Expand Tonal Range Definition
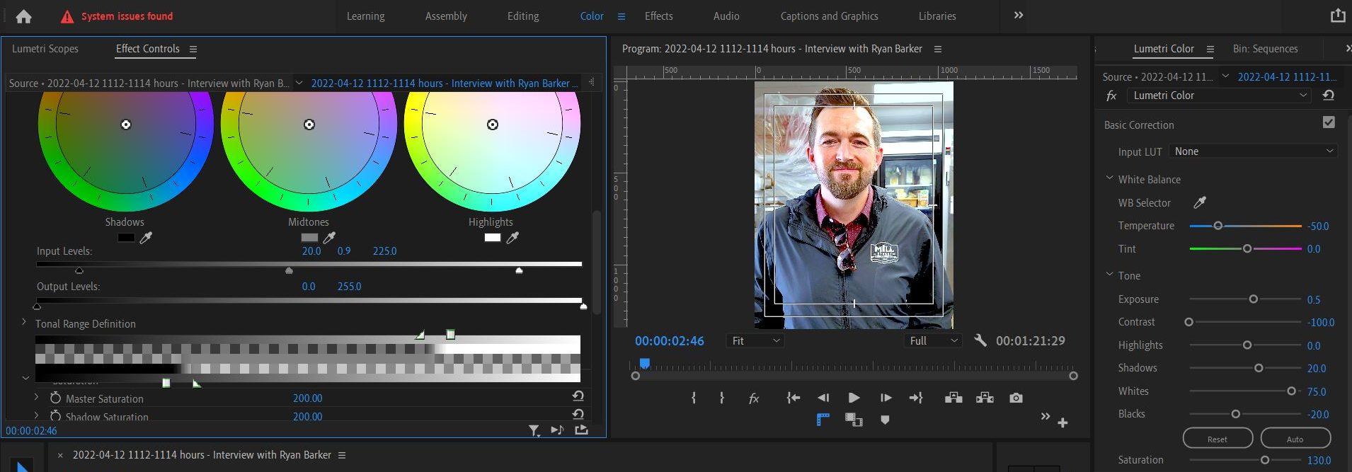 [x=23, y=322]
